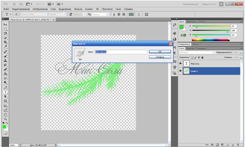Click the Warp Text icon
The height and width of the screenshot is (147, 245).
click(x=139, y=14)
